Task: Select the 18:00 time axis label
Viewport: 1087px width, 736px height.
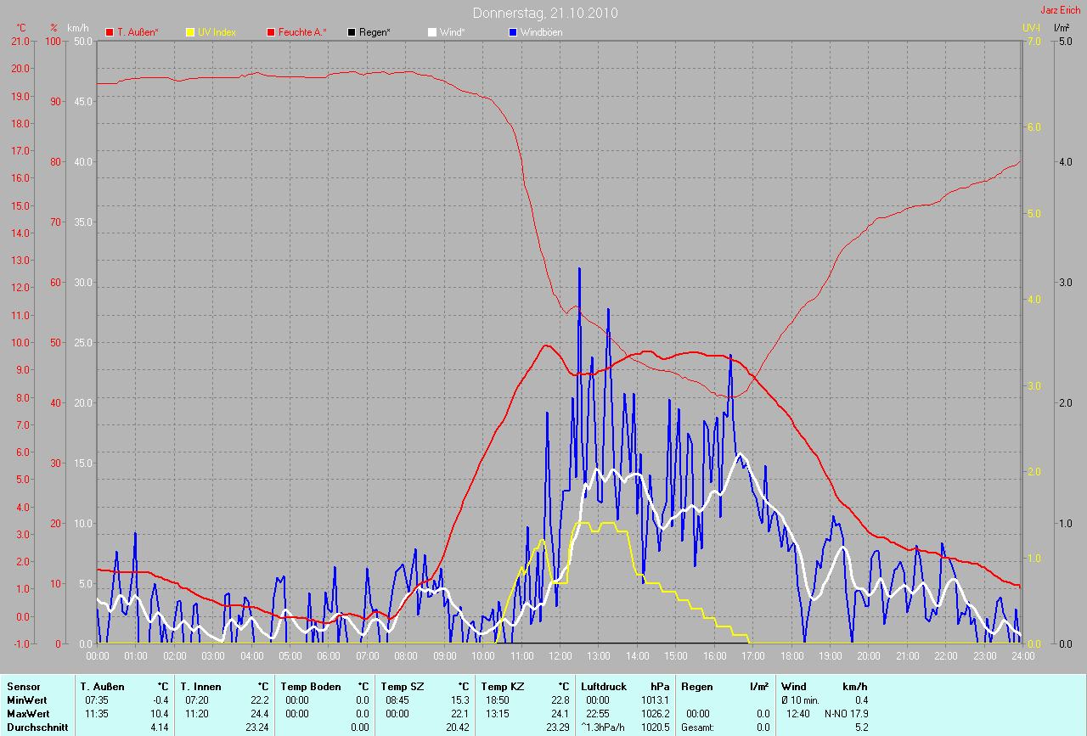Action: click(791, 656)
